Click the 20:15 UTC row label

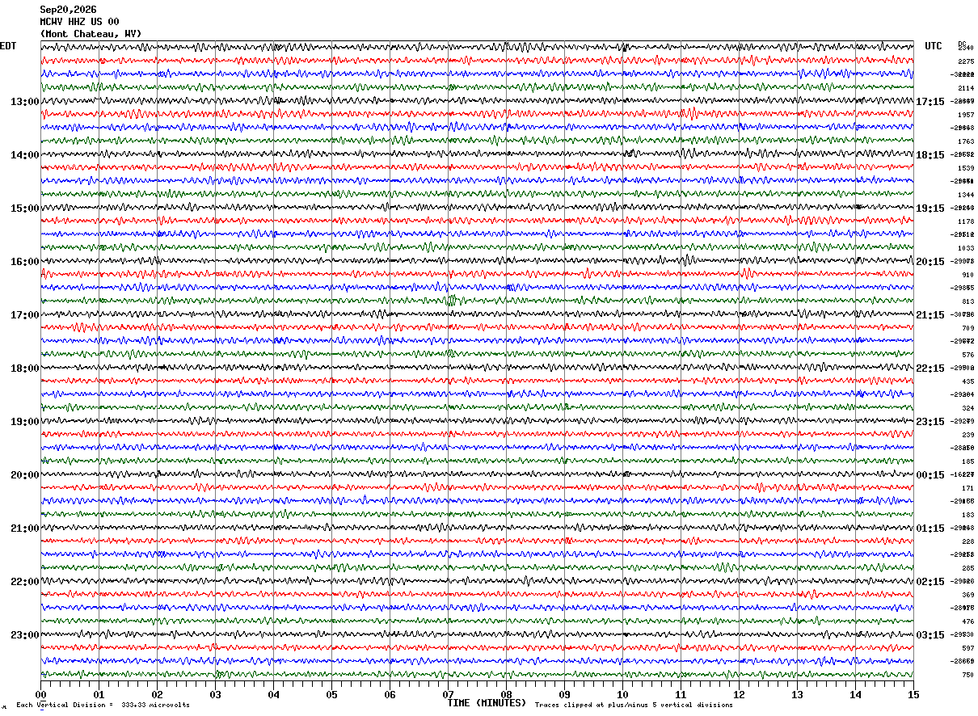tap(930, 262)
